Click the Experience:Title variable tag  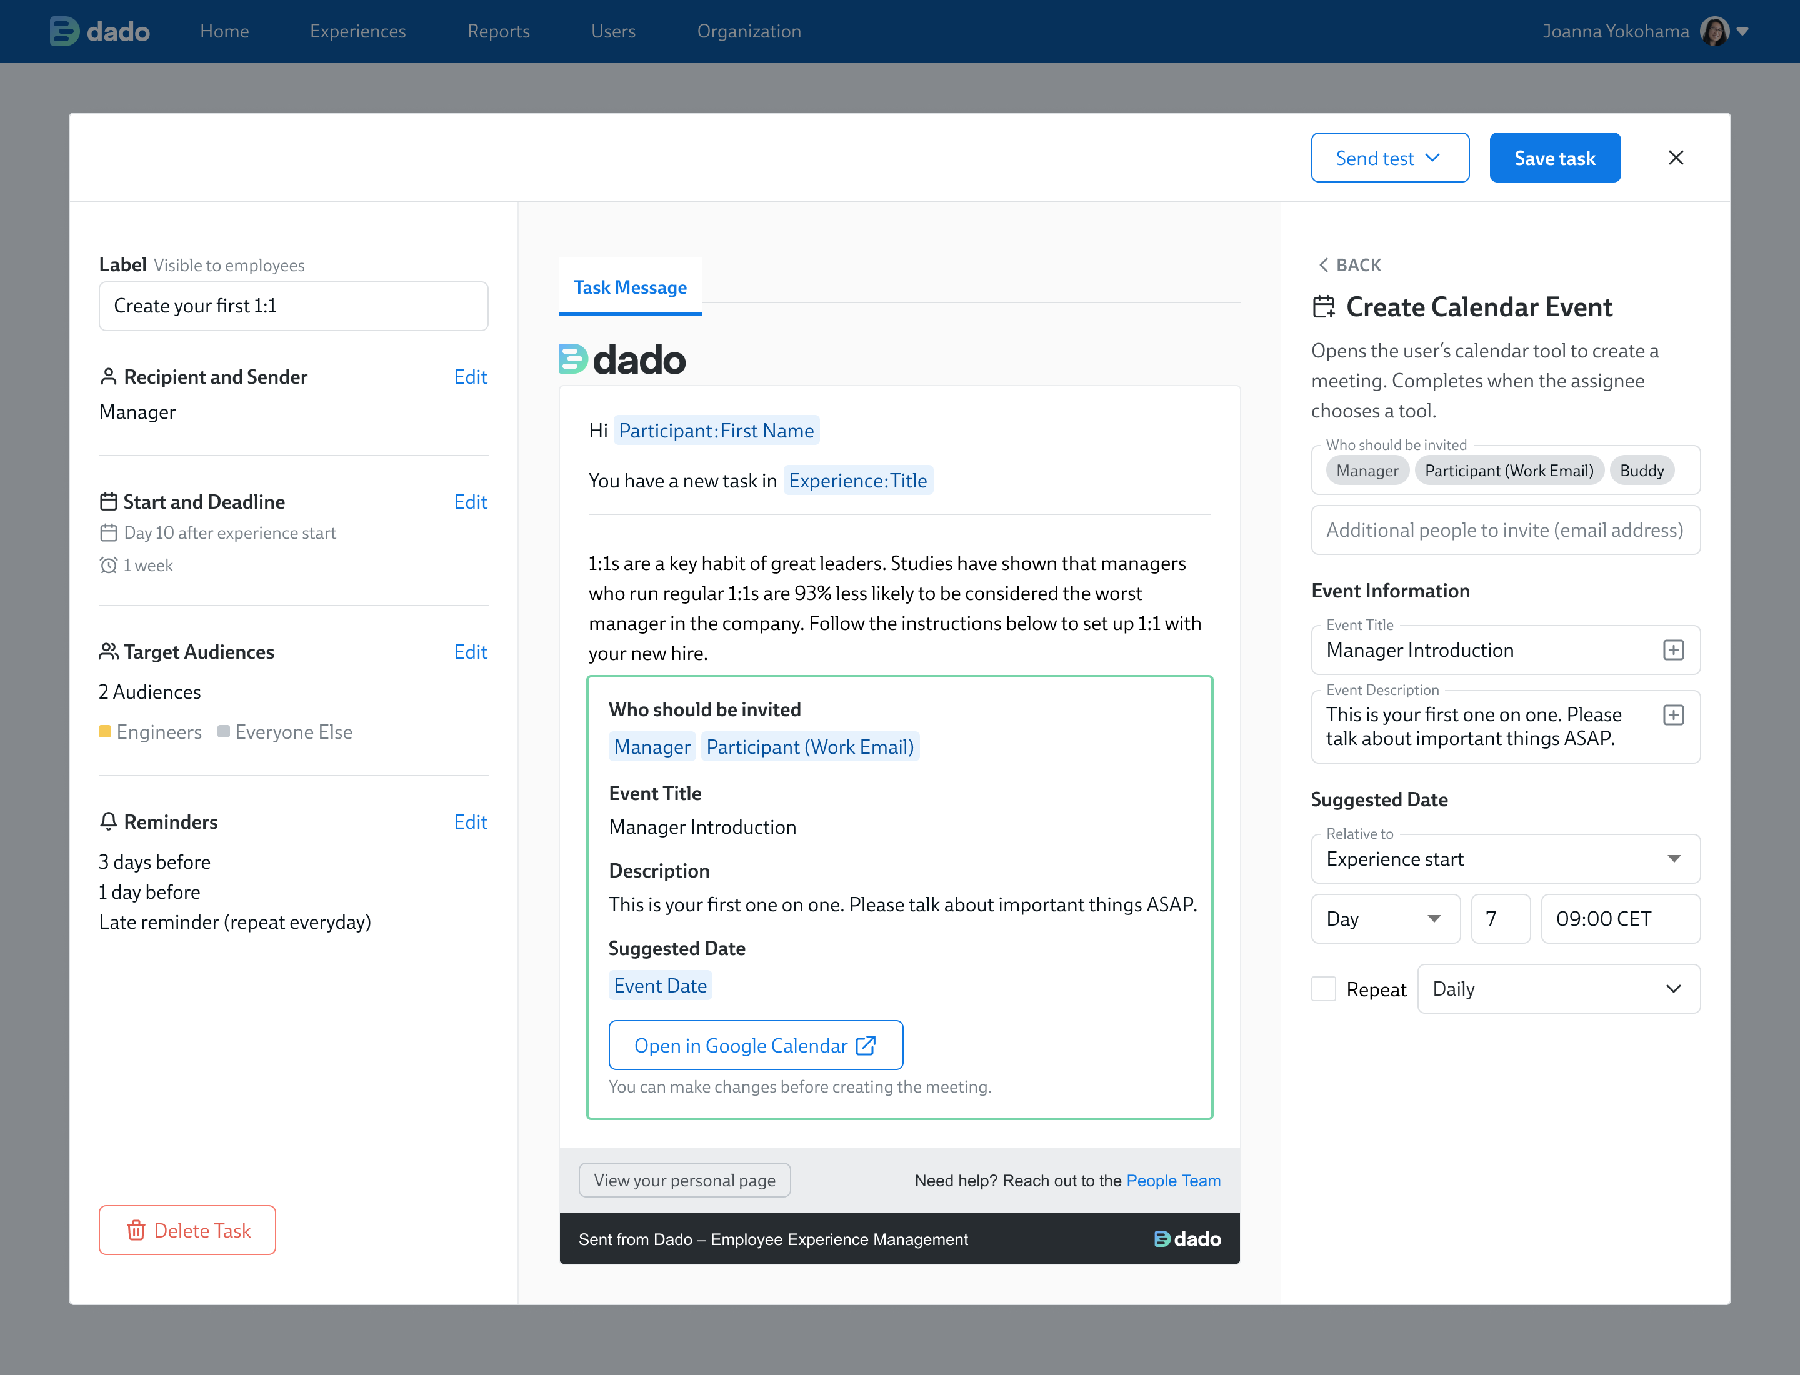pos(858,481)
